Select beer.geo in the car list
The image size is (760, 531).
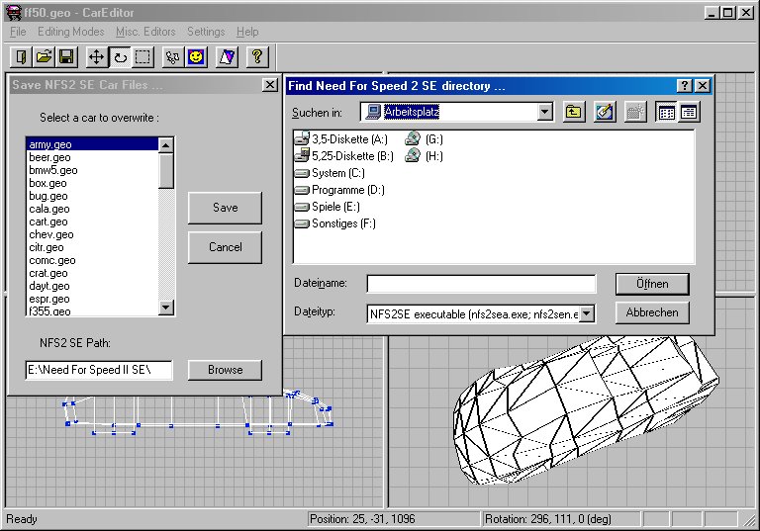[x=92, y=157]
